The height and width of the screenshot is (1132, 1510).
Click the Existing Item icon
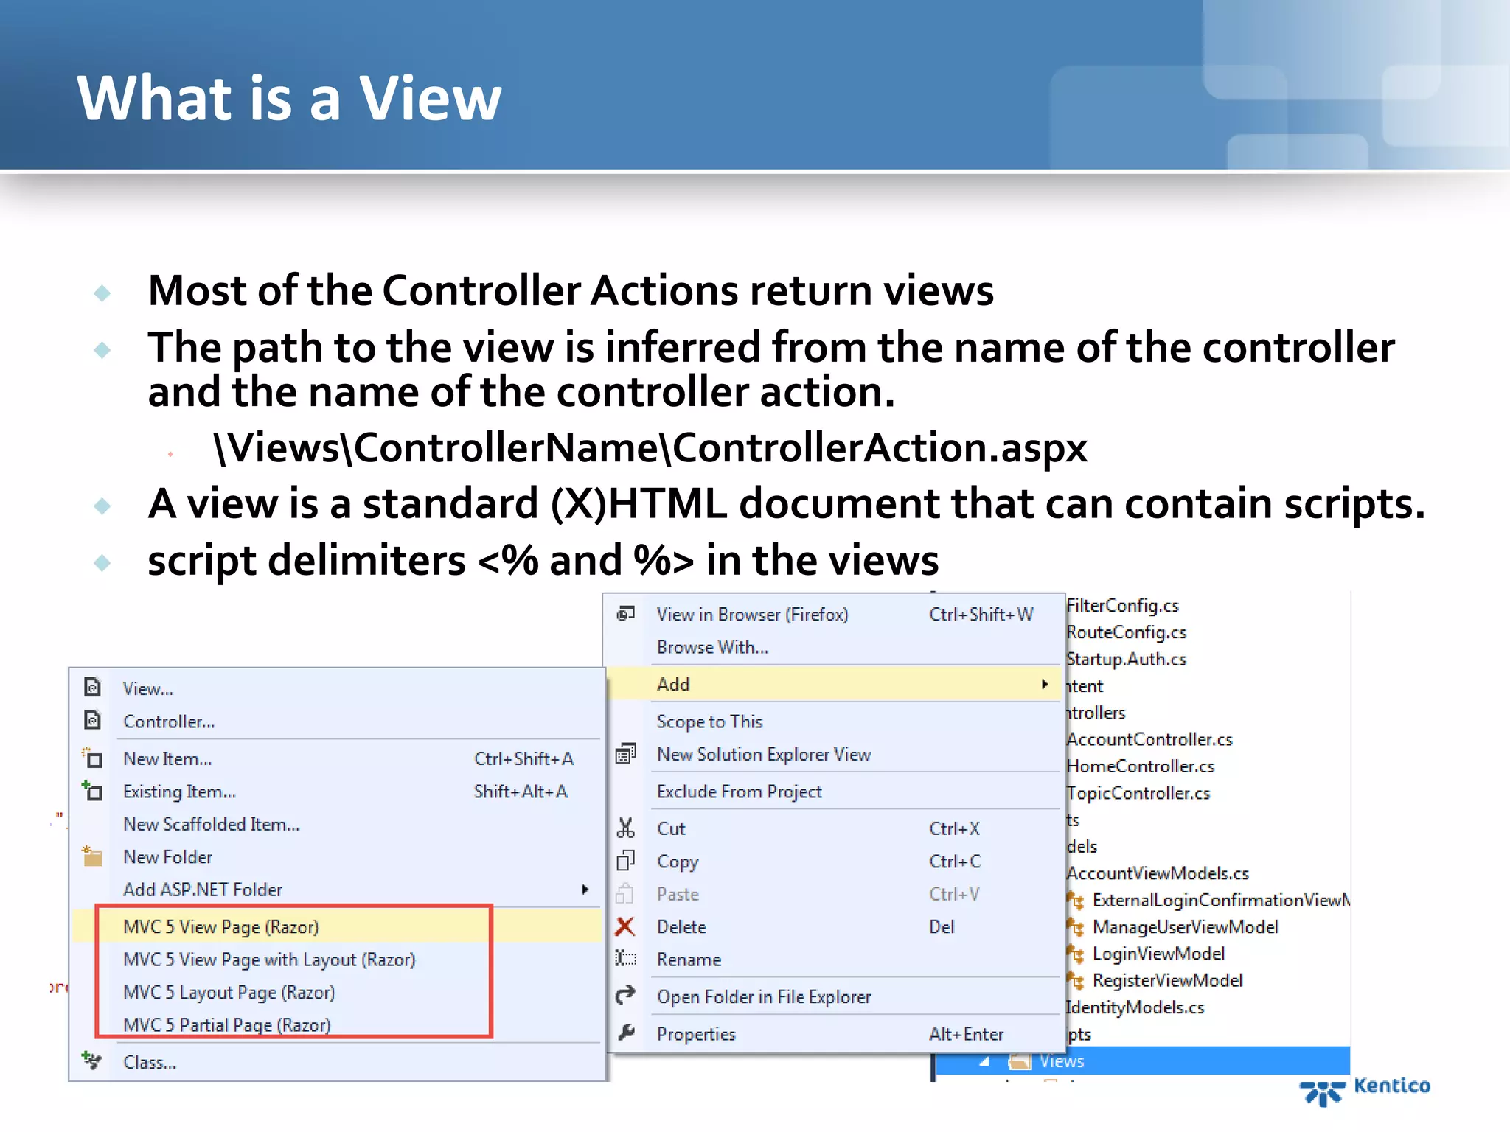pyautogui.click(x=92, y=791)
